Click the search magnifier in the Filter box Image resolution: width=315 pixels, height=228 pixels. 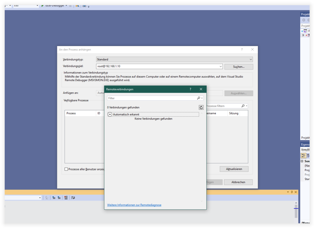[x=199, y=98]
